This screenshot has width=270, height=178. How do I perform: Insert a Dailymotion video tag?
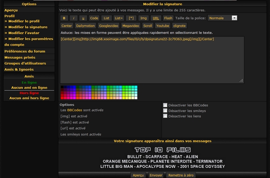[85, 26]
